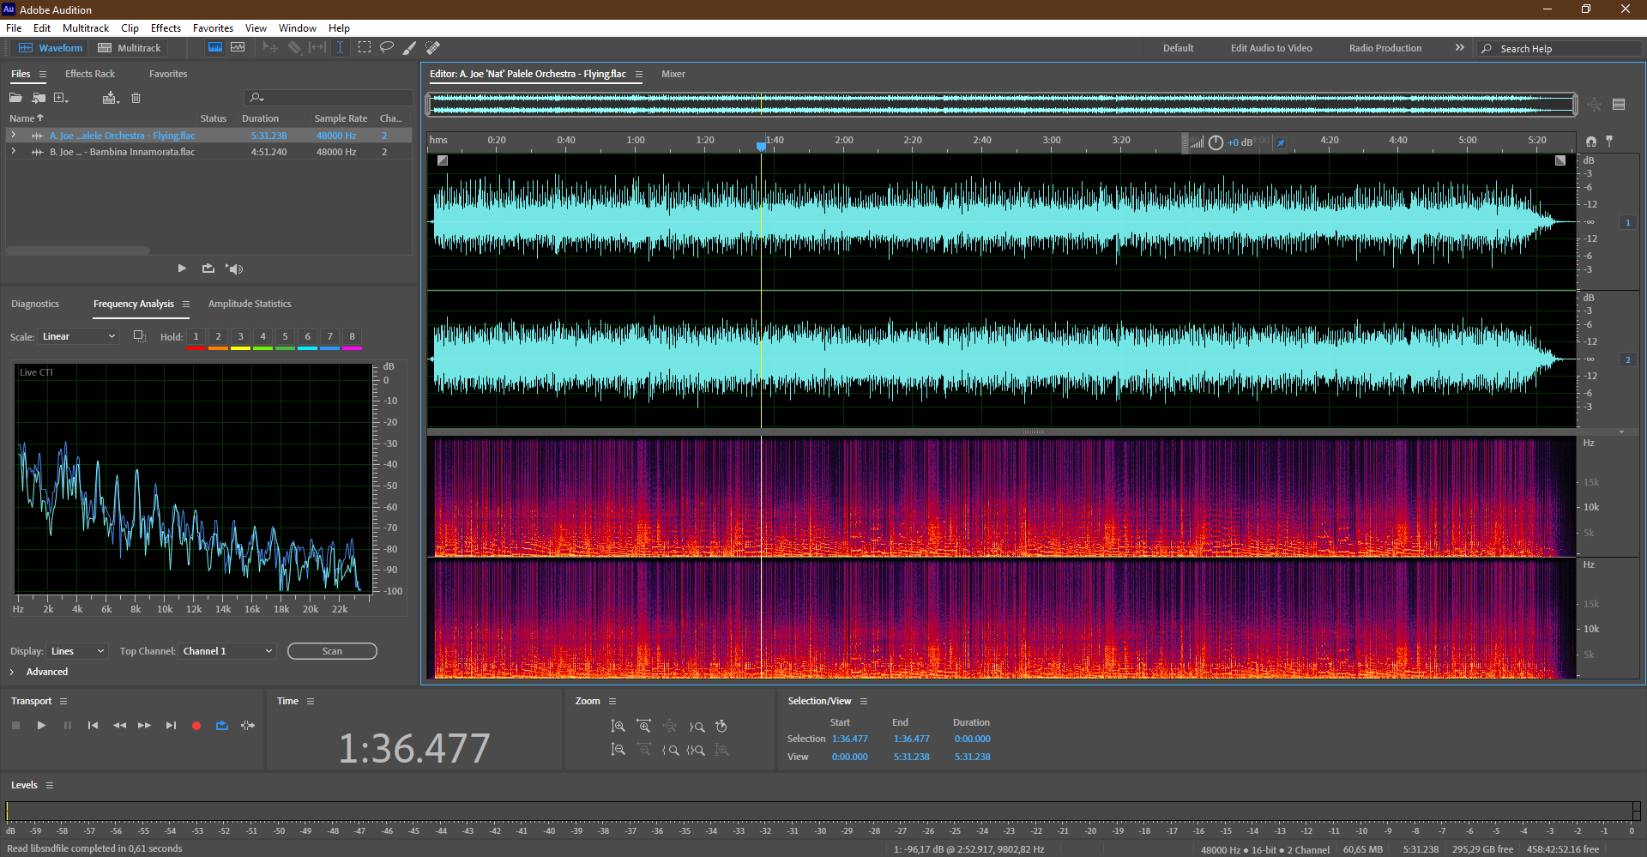The image size is (1647, 857).
Task: Click the Scan button
Action: click(332, 651)
